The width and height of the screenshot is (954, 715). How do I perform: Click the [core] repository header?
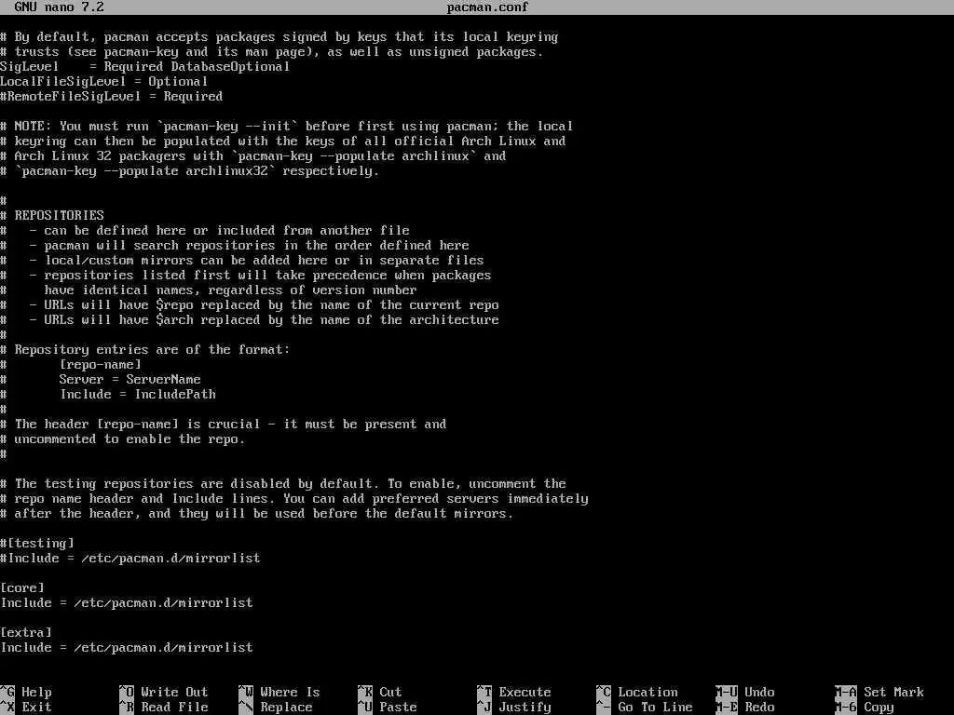click(x=22, y=588)
